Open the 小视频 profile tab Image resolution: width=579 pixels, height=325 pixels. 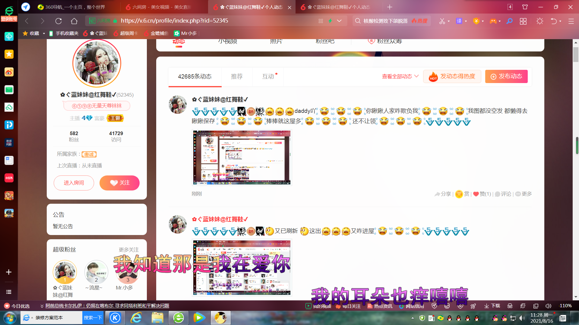tap(228, 41)
